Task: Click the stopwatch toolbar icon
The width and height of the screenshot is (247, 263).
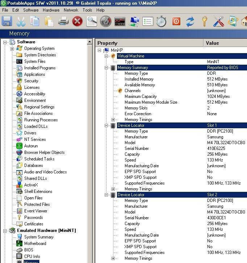Action: [x=161, y=21]
